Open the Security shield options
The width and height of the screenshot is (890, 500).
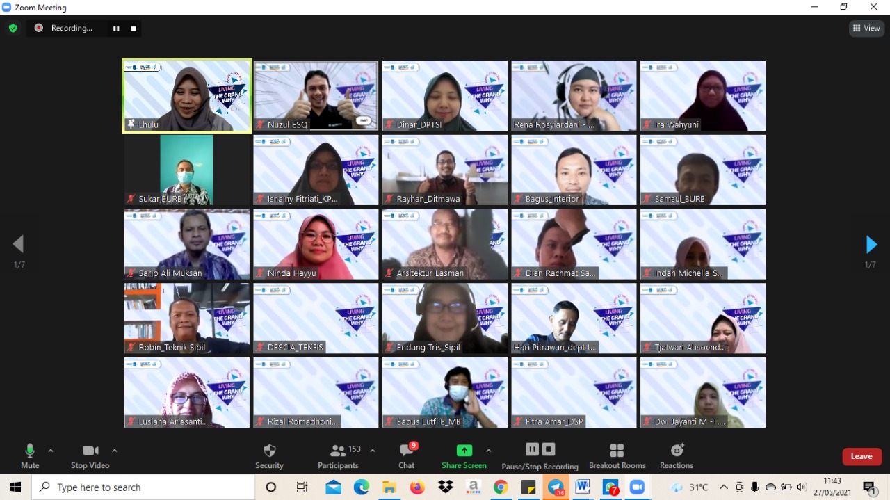[269, 456]
